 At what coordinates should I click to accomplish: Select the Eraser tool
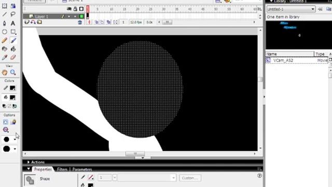13,57
